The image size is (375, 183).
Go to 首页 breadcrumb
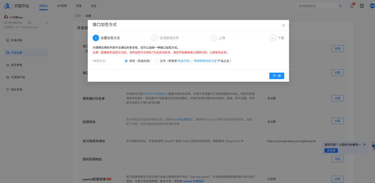[78, 16]
